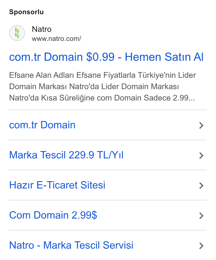The height and width of the screenshot is (260, 216).
Task: Click the chevron on Hazır E-Ticaret Sitesi row
Action: [201, 186]
